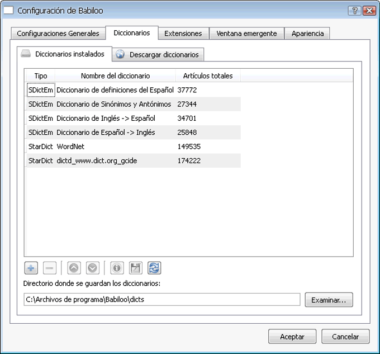Screen dimensions: 380x354
Task: Refresh the dictionary list
Action: coord(154,268)
